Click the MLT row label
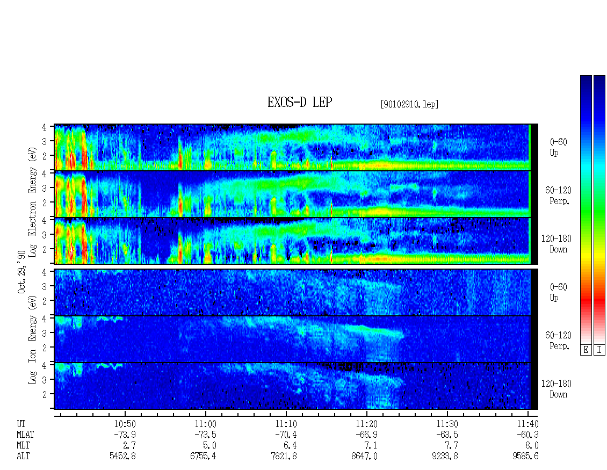The height and width of the screenshot is (470, 607). 23,446
